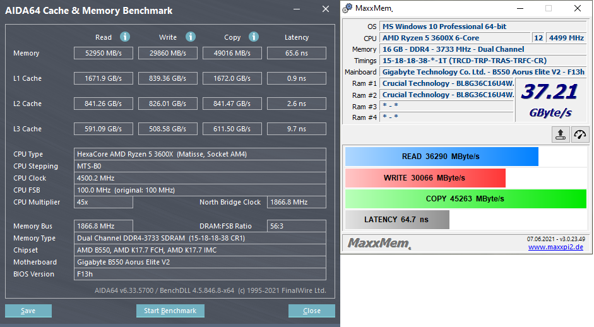The width and height of the screenshot is (594, 327).
Task: Click MaxxMem CPU speed 4499 MHz field
Action: [x=566, y=38]
